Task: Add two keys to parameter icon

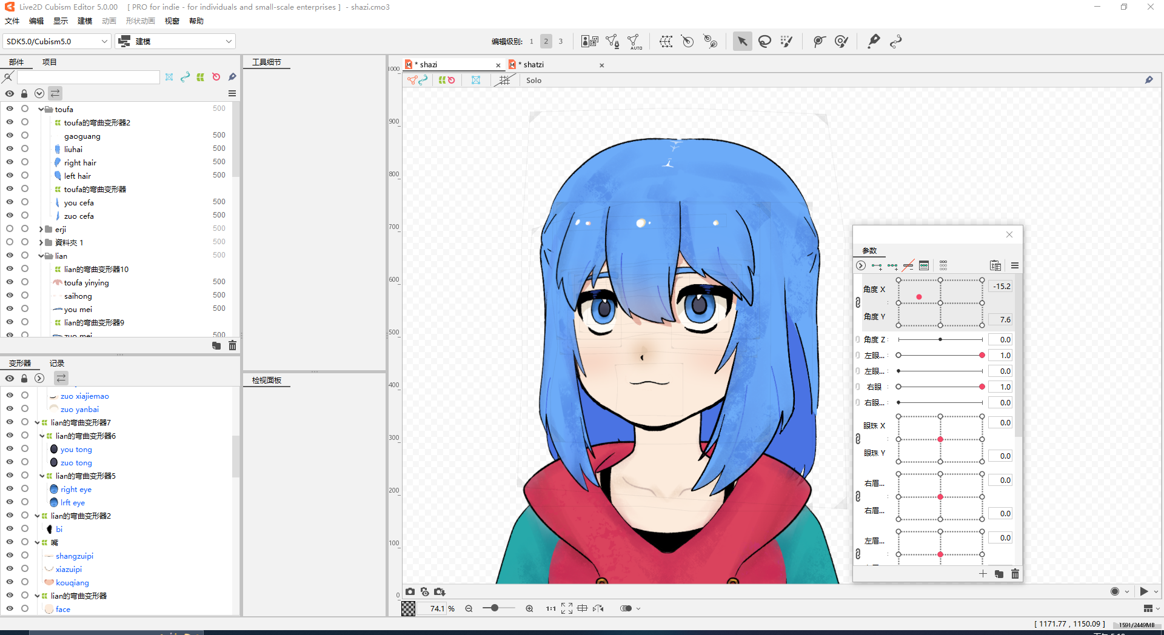Action: 877,265
